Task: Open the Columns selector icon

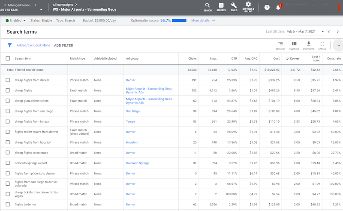Action: tap(294, 45)
